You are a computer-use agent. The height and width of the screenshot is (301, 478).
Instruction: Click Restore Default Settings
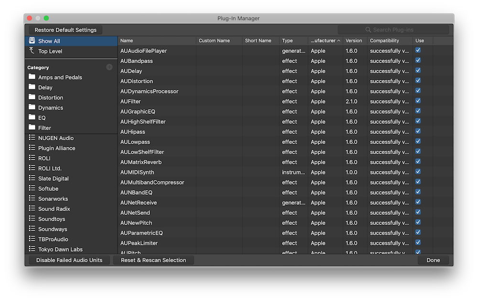click(65, 30)
